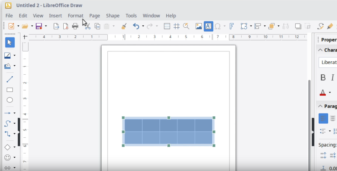This screenshot has height=171, width=337.
Task: Click the Insert Fontwork Text icon
Action: pyautogui.click(x=231, y=26)
